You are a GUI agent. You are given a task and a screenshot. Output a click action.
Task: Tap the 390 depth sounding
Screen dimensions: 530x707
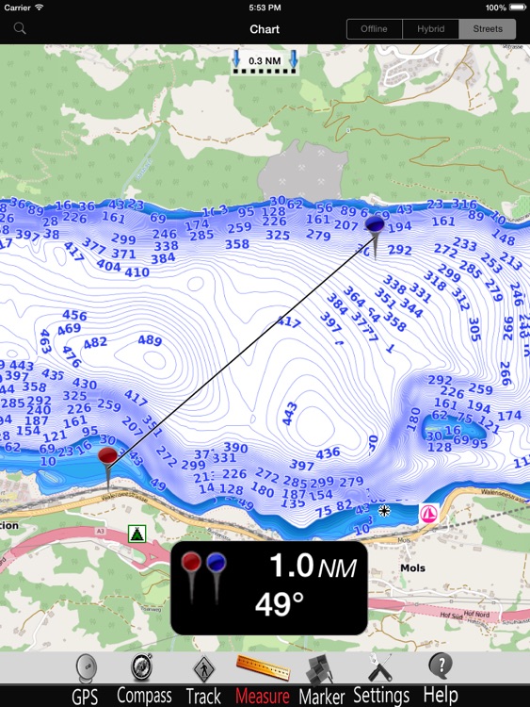pyautogui.click(x=235, y=447)
